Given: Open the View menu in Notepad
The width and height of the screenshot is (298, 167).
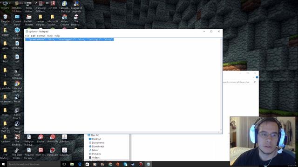Looking at the screenshot, I should pyautogui.click(x=50, y=36).
